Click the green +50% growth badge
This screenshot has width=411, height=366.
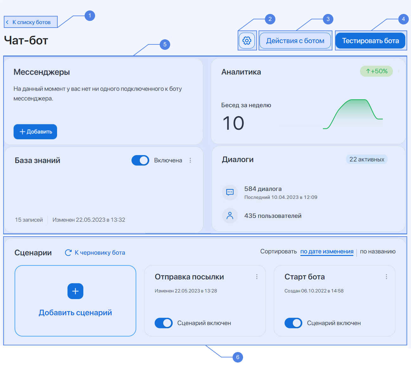pos(376,71)
